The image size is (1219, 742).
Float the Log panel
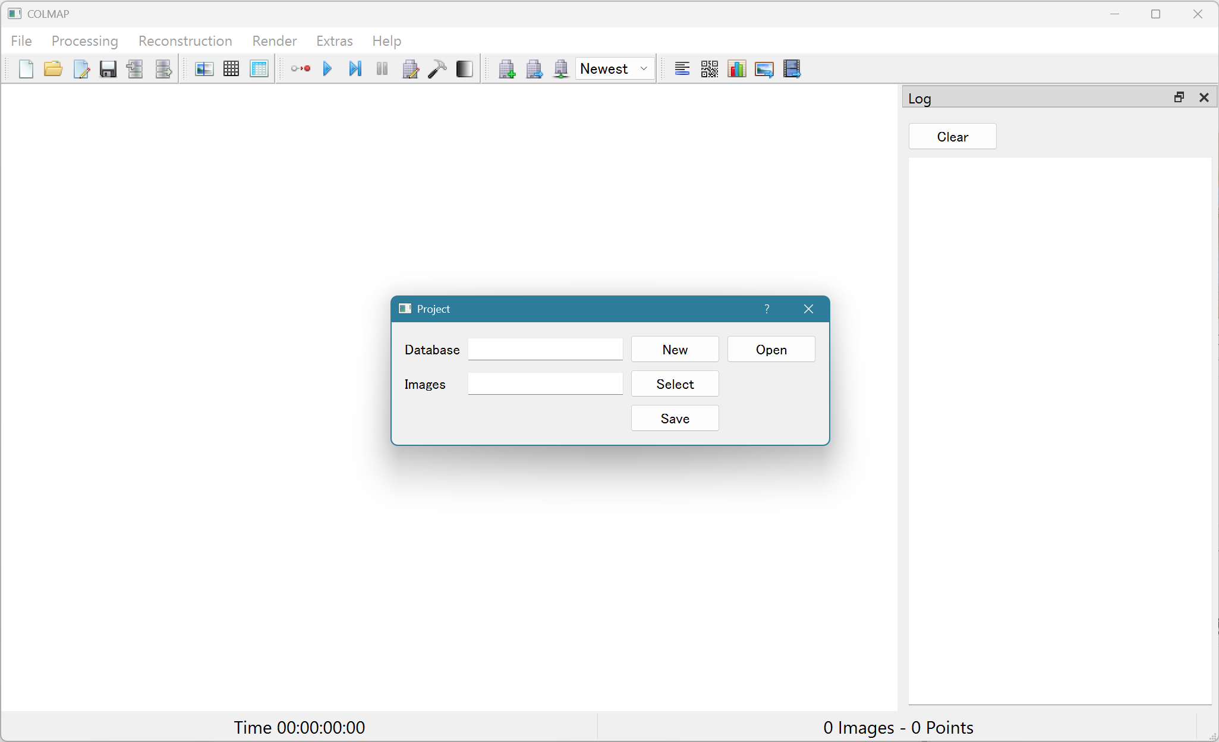1179,98
